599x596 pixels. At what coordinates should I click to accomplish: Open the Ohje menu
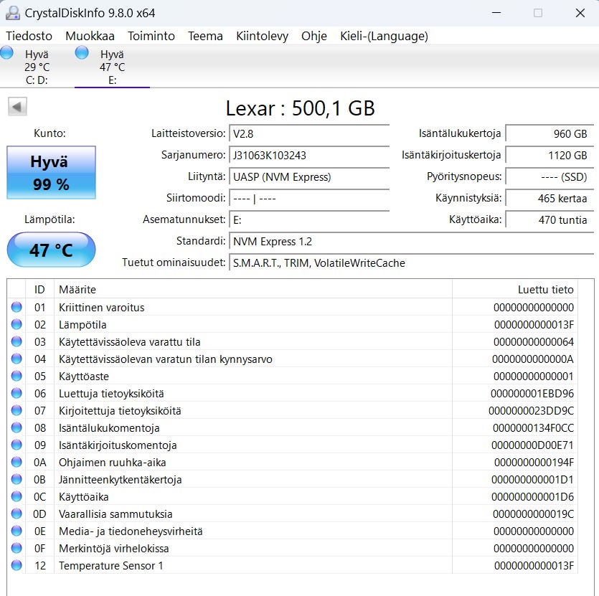click(314, 36)
